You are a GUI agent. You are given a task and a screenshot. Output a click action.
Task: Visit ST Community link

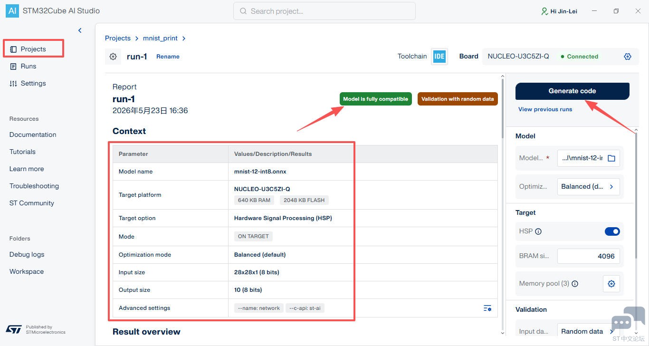[32, 203]
